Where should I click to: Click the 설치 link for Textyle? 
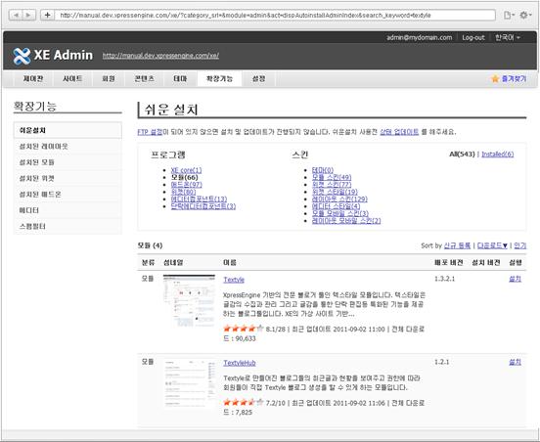(515, 279)
